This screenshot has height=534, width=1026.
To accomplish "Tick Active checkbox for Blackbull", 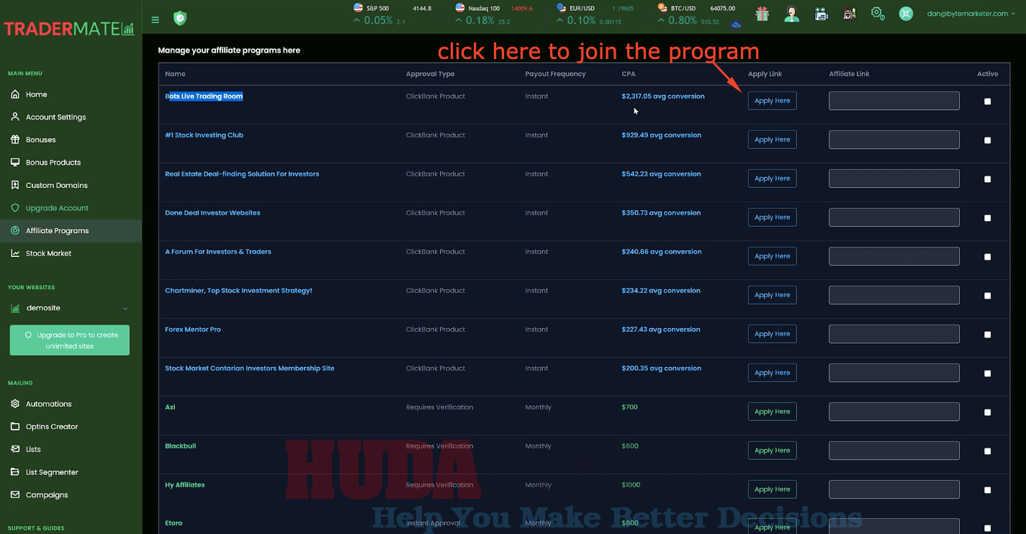I will (x=987, y=451).
